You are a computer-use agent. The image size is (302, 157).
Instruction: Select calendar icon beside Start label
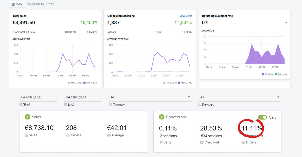point(21,104)
